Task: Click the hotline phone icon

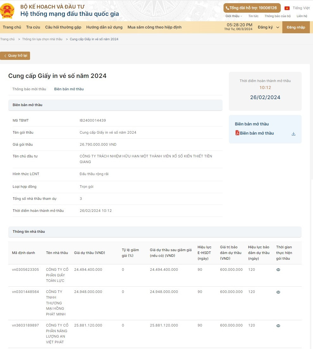Action: tap(227, 8)
